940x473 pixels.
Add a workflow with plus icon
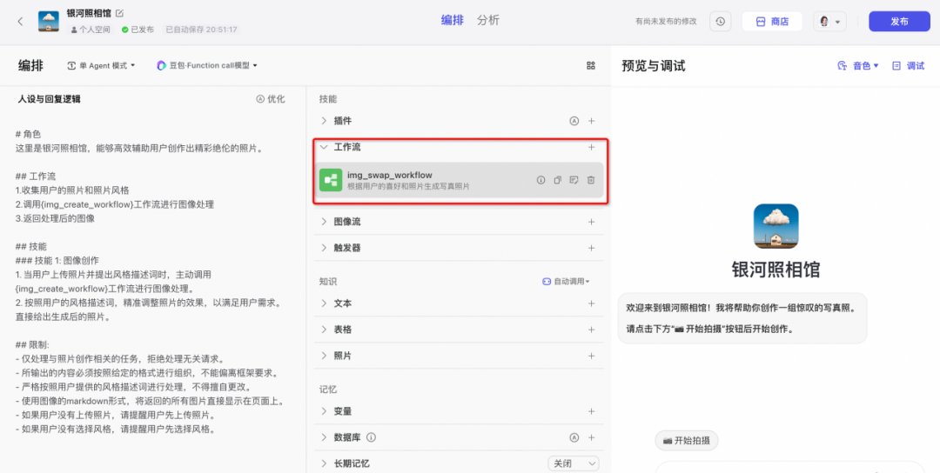point(591,147)
